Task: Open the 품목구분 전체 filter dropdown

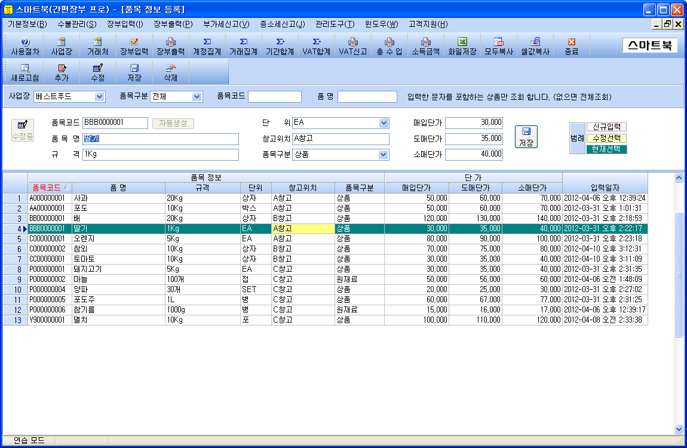Action: [197, 97]
